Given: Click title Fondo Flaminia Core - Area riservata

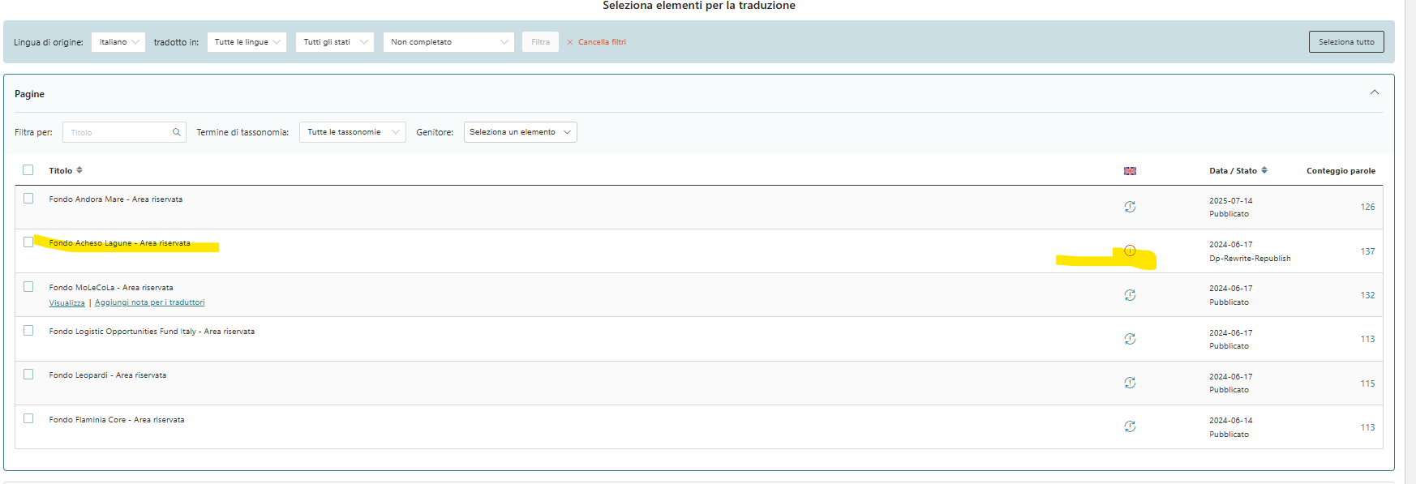Looking at the screenshot, I should tap(117, 420).
